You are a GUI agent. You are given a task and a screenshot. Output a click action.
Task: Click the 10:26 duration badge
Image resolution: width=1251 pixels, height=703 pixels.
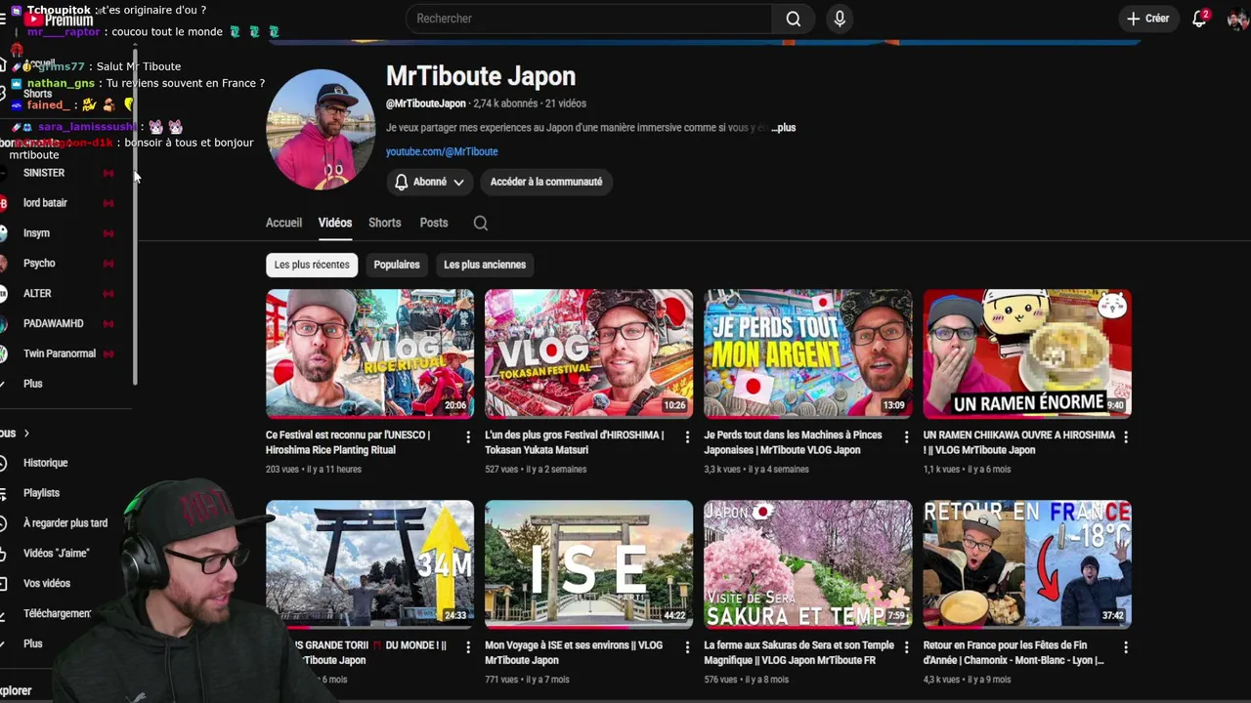point(674,405)
